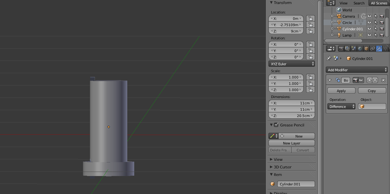Lock the Rotation Y value
Image resolution: width=390 pixels, height=194 pixels.
(x=311, y=51)
